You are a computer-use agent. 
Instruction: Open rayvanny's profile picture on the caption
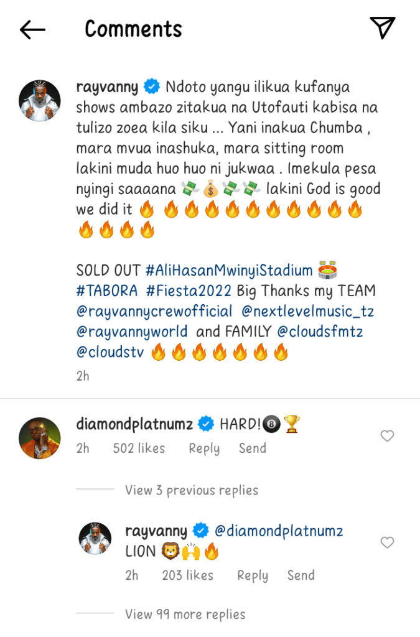click(39, 100)
